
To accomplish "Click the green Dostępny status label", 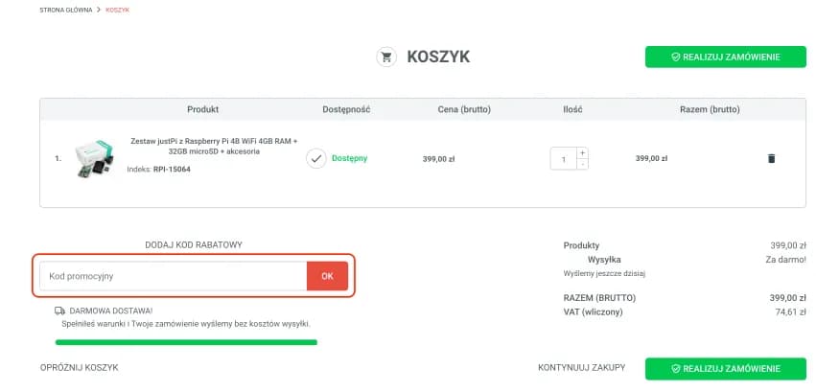I will click(x=350, y=159).
